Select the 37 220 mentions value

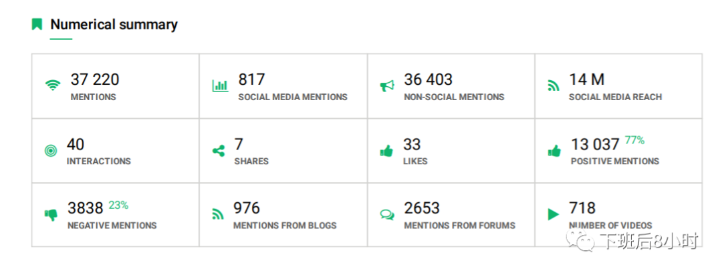click(95, 79)
